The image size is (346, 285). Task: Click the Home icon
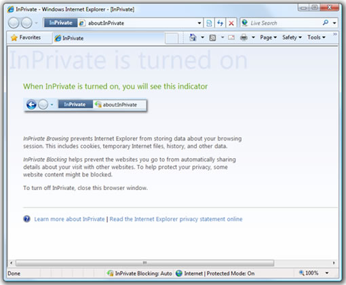click(x=193, y=37)
